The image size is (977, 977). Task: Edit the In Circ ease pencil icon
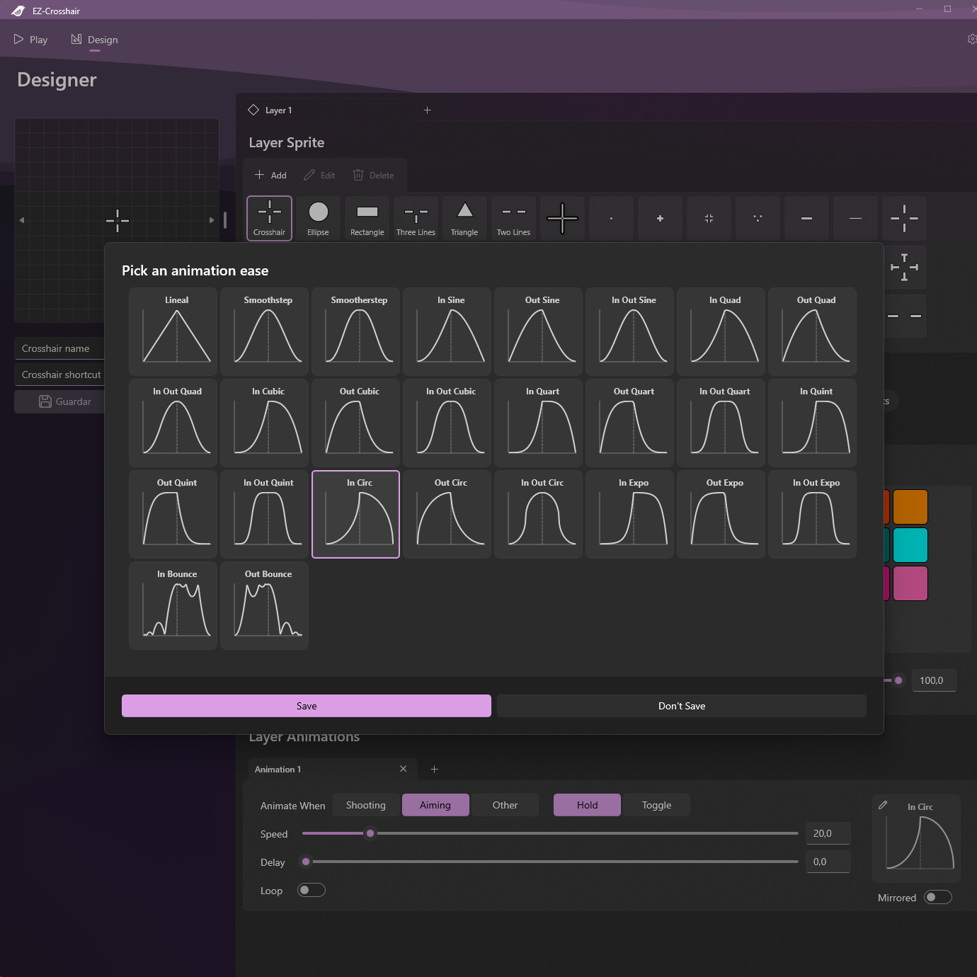point(883,805)
